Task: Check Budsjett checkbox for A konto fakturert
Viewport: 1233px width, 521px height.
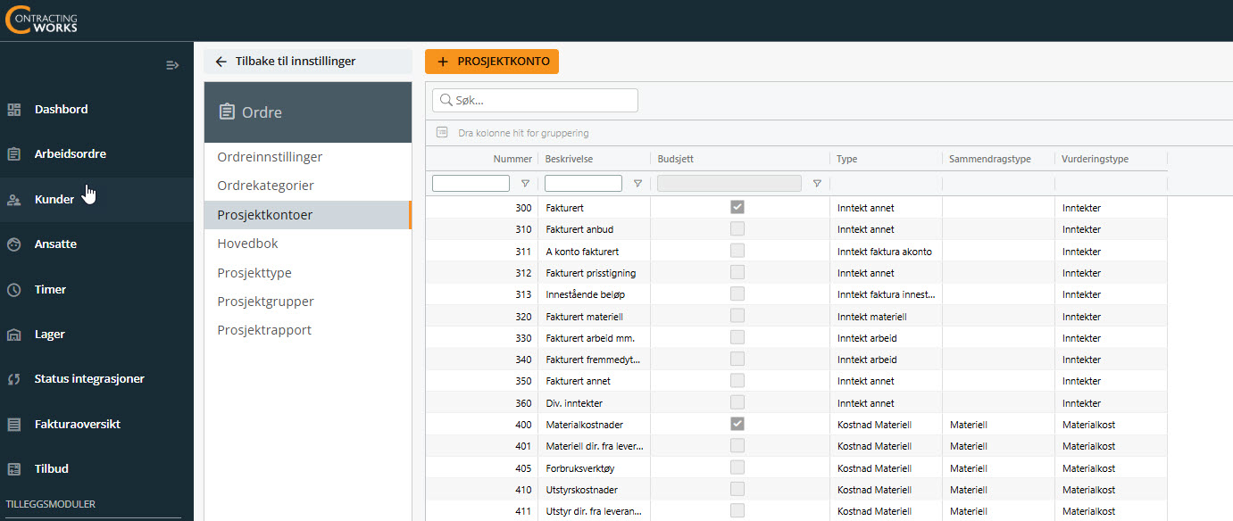Action: tap(737, 251)
